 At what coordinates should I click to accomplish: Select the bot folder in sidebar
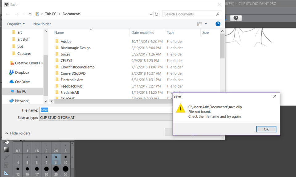coord(20,47)
